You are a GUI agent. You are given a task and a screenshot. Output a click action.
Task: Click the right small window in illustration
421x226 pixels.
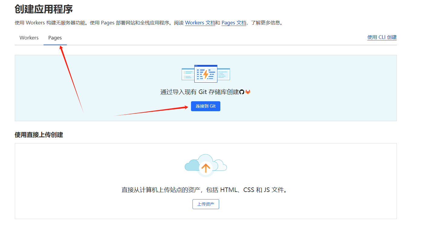[x=224, y=74]
